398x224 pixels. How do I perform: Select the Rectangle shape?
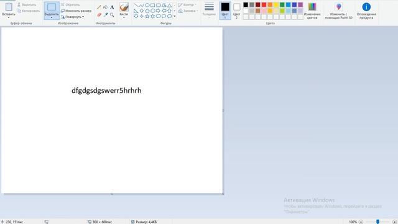tap(153, 5)
